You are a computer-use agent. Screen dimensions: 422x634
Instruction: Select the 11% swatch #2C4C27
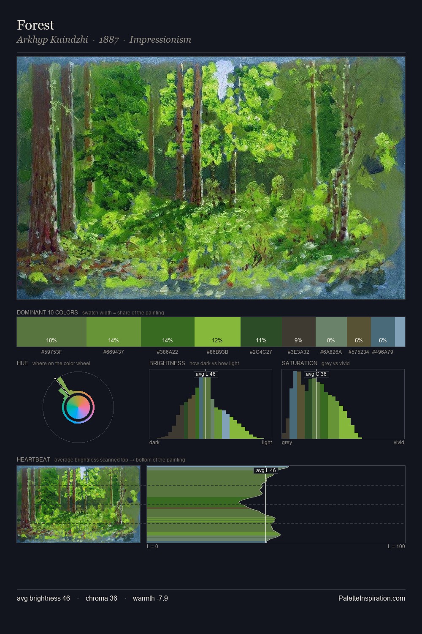(261, 332)
